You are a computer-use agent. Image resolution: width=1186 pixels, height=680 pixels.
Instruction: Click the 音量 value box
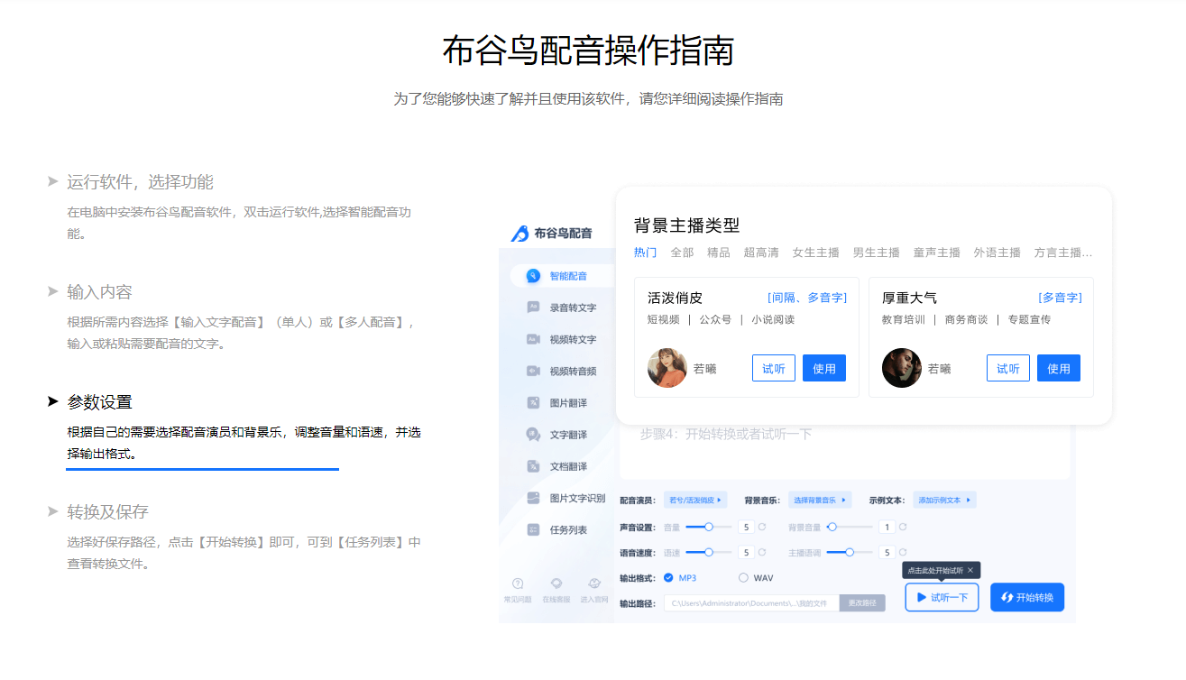pyautogui.click(x=746, y=527)
